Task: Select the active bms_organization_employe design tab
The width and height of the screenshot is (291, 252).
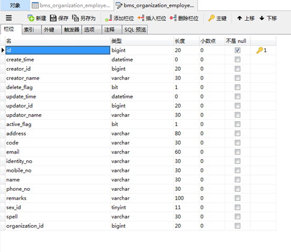Action: [x=156, y=5]
